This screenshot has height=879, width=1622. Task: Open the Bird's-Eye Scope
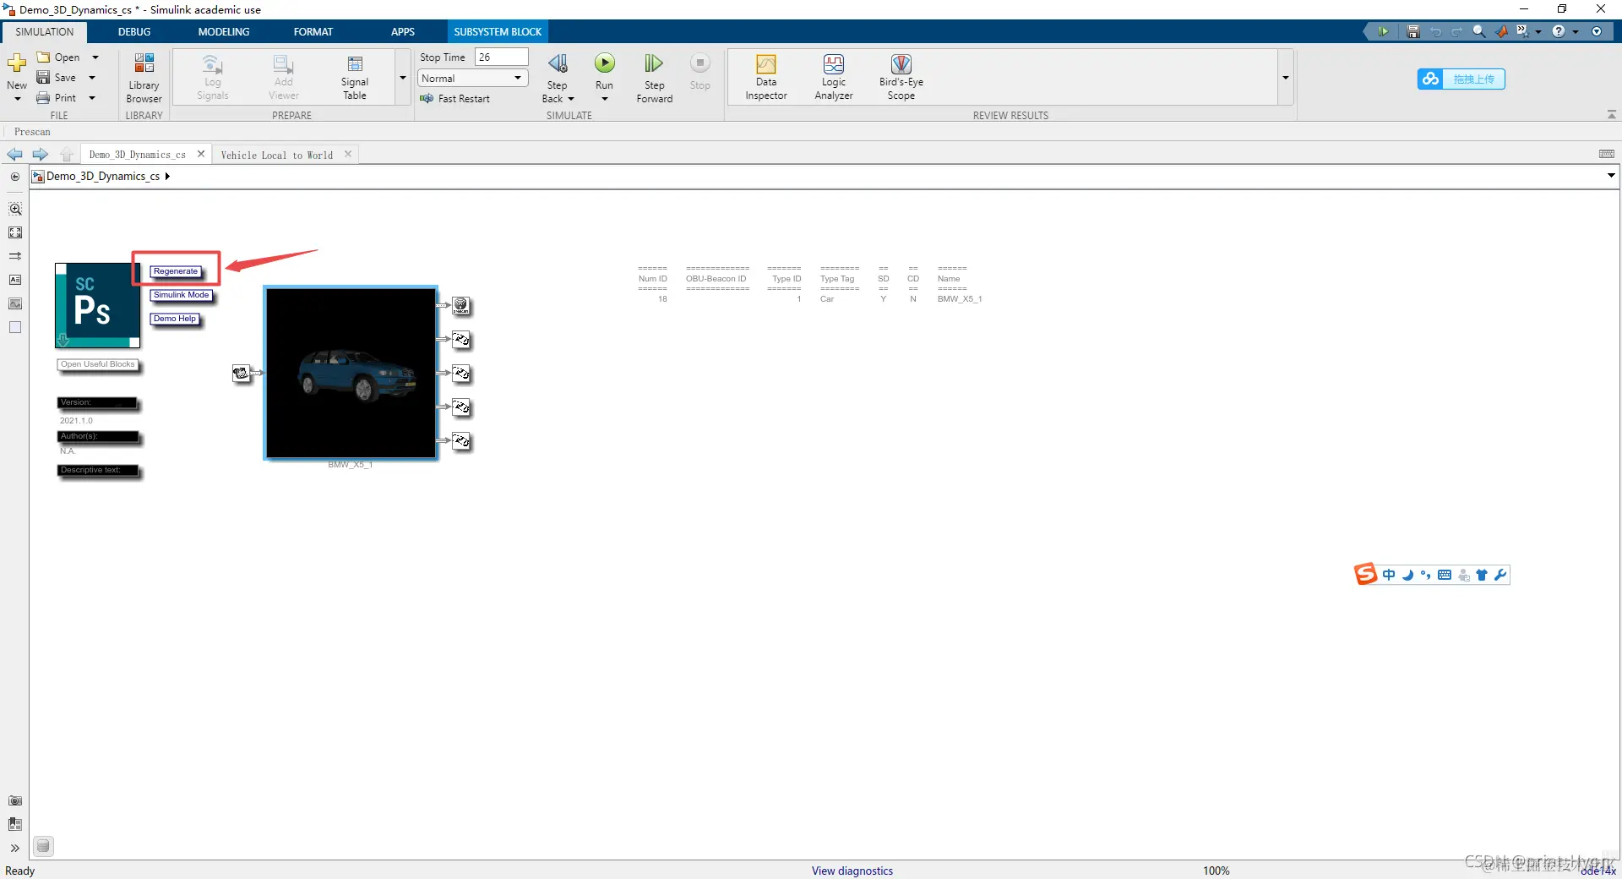901,78
